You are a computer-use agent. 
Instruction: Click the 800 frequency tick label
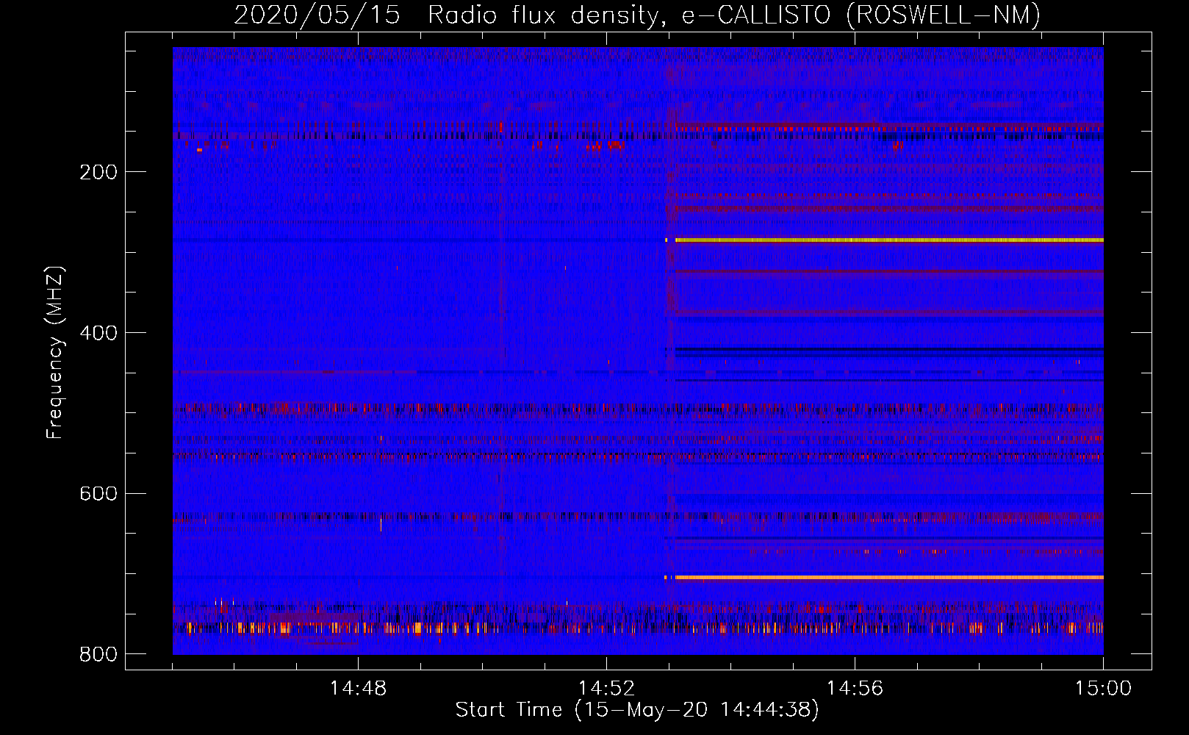click(98, 654)
